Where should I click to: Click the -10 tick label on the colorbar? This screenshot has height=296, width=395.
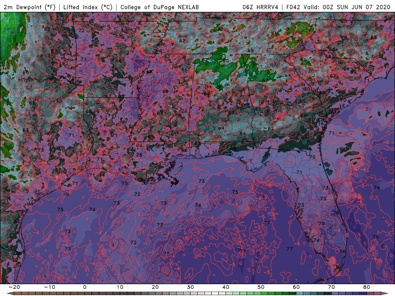click(x=49, y=287)
